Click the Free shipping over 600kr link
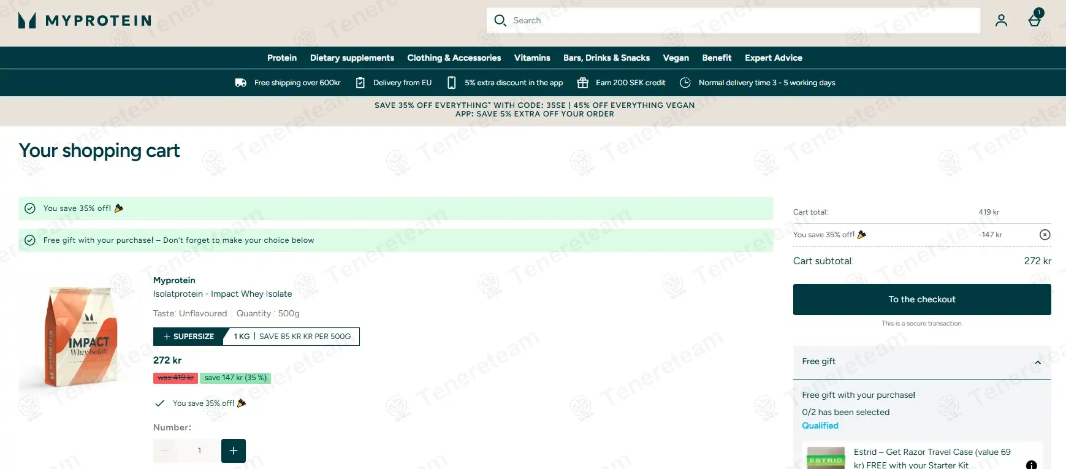This screenshot has width=1066, height=469. pos(297,83)
